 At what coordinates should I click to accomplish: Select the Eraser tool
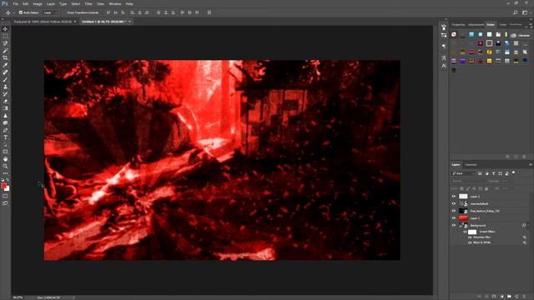pyautogui.click(x=5, y=101)
